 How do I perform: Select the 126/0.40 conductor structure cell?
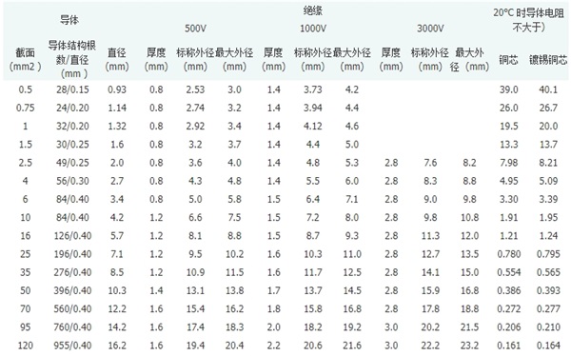(x=72, y=236)
